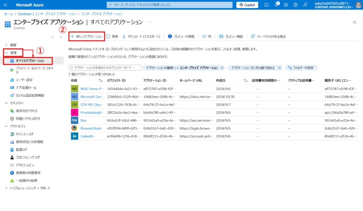This screenshot has width=363, height=211.
Task: Click フィードバックがある場合
Action: (268, 37)
